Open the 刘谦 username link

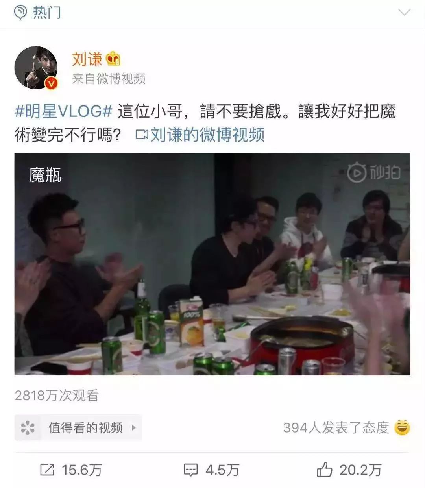point(87,59)
